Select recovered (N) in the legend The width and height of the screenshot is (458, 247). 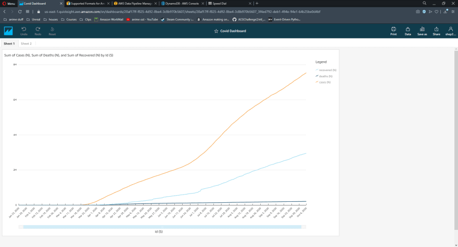tap(326, 70)
